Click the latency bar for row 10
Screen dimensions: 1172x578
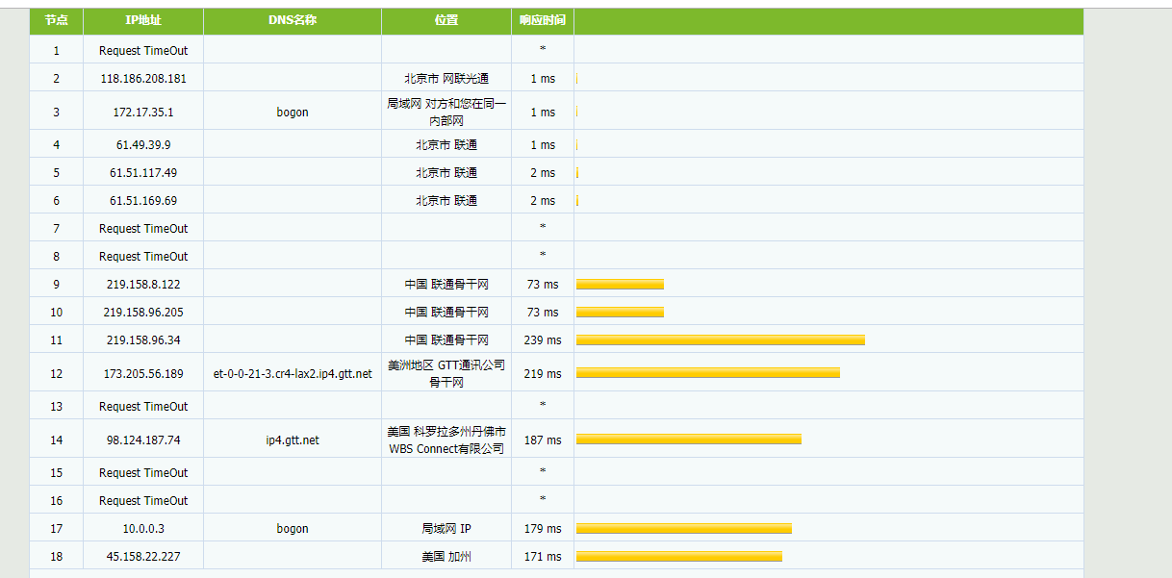620,312
